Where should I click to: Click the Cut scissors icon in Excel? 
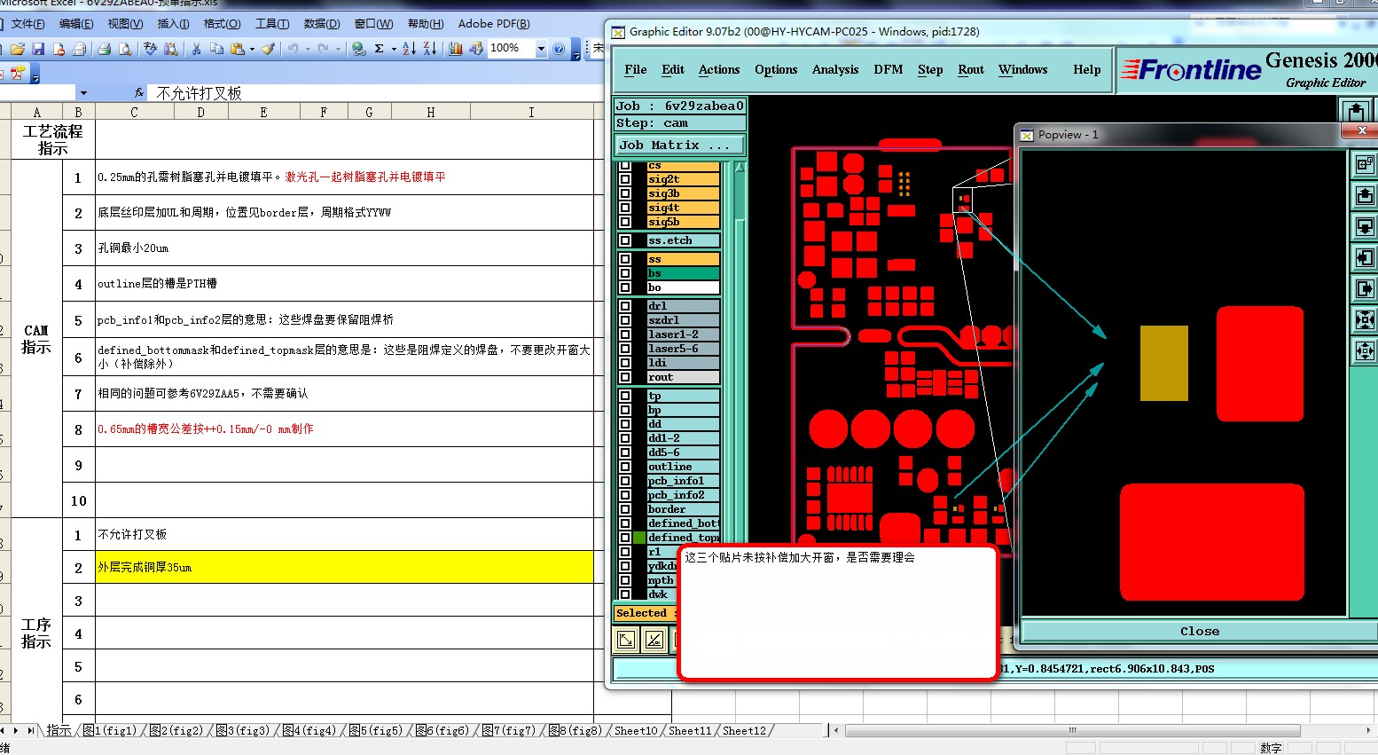[x=196, y=49]
